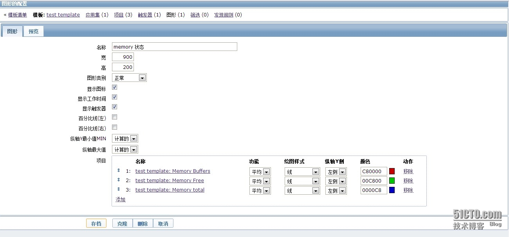Toggle the 显示触发器 checkbox
Viewport: 509px width, 237px height.
coord(115,107)
